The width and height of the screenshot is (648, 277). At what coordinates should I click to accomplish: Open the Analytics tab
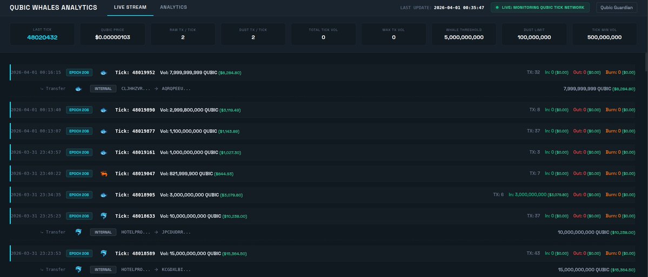coord(173,8)
